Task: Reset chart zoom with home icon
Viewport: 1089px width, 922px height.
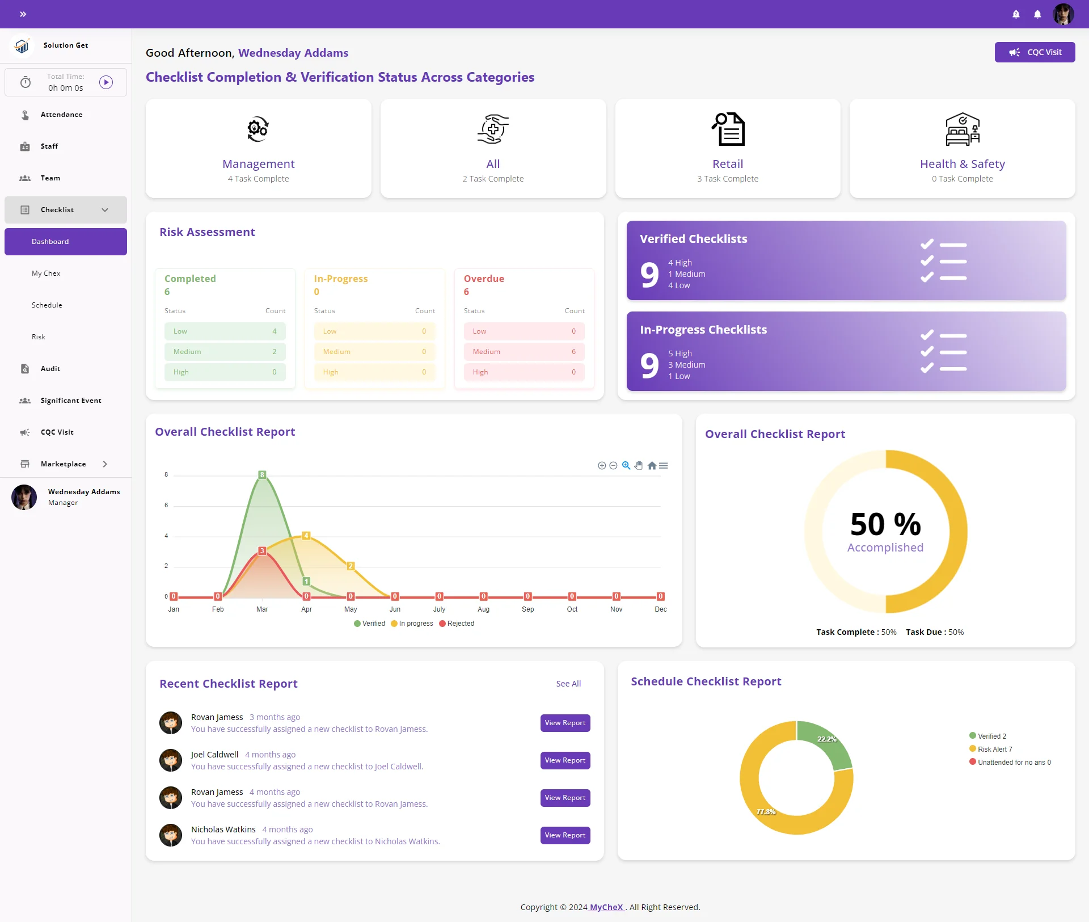Action: point(652,466)
